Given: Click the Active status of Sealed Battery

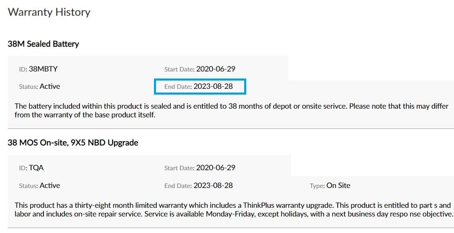Looking at the screenshot, I should [x=50, y=86].
